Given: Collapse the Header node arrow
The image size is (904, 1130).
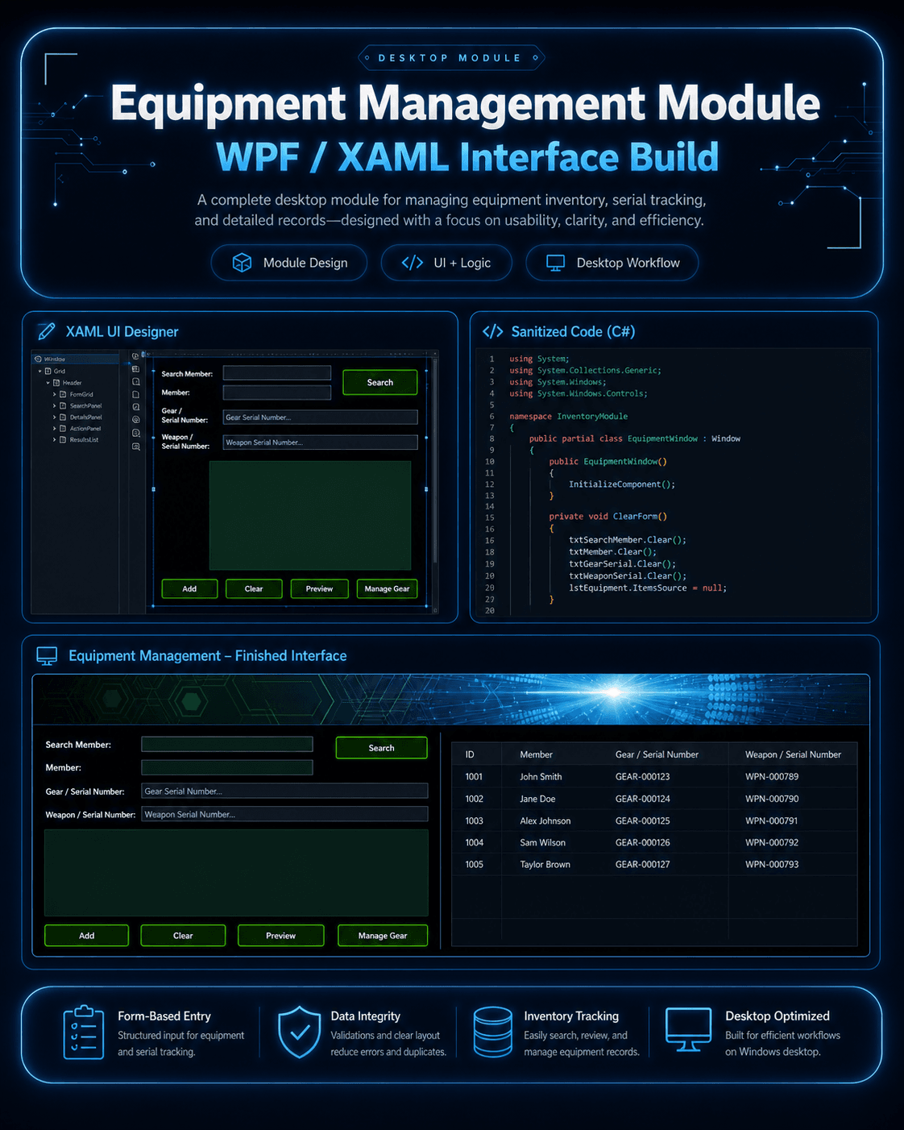Looking at the screenshot, I should pyautogui.click(x=48, y=383).
